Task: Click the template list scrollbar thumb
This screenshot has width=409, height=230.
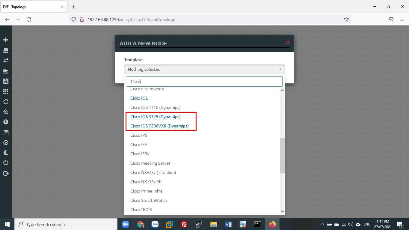Action: pyautogui.click(x=282, y=156)
